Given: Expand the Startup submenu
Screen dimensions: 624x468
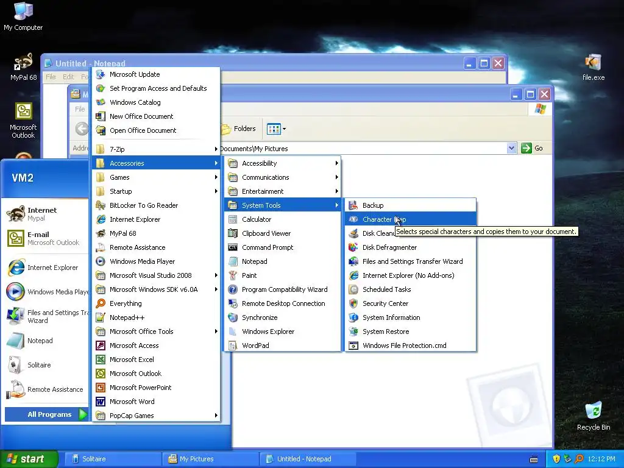Looking at the screenshot, I should tap(157, 191).
